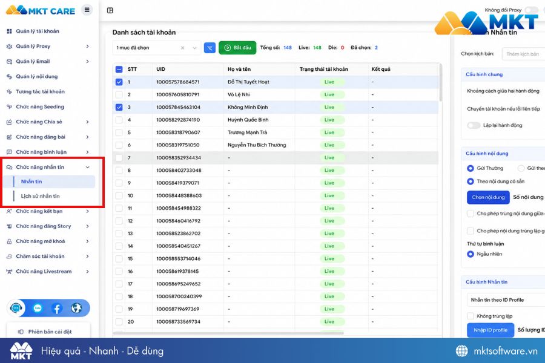
Task: Click the Quản lý Proxy sidebar icon
Action: point(9,46)
